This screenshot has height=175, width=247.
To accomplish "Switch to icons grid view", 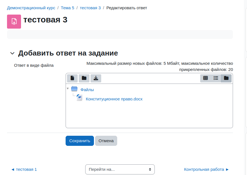I will click(206, 78).
